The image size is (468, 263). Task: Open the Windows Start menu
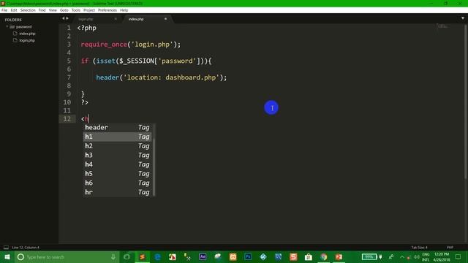coord(7,257)
